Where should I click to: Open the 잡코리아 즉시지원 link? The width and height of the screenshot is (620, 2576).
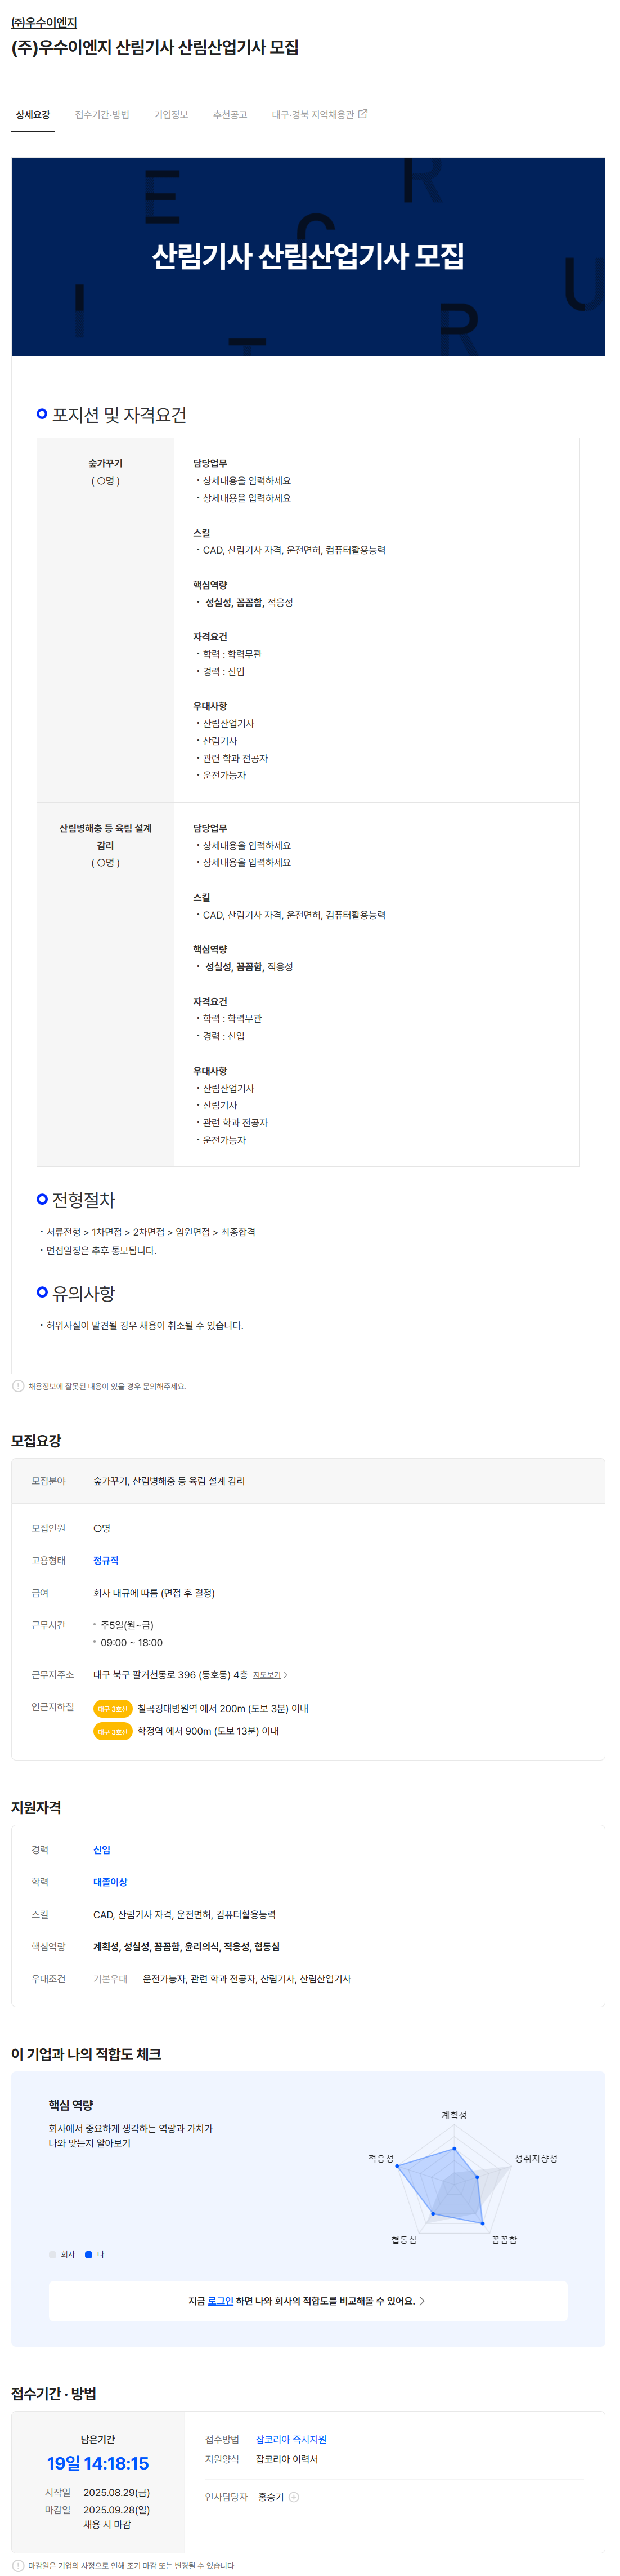point(290,2439)
